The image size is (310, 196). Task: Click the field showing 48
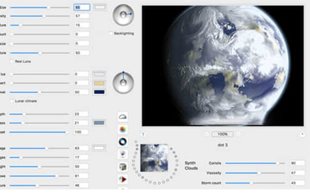pyautogui.click(x=81, y=186)
